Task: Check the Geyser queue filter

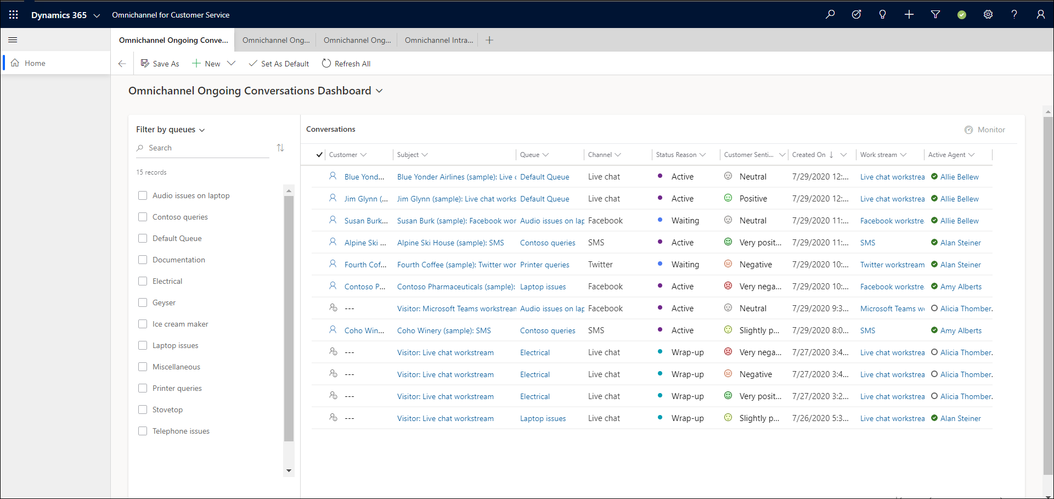Action: pos(143,302)
